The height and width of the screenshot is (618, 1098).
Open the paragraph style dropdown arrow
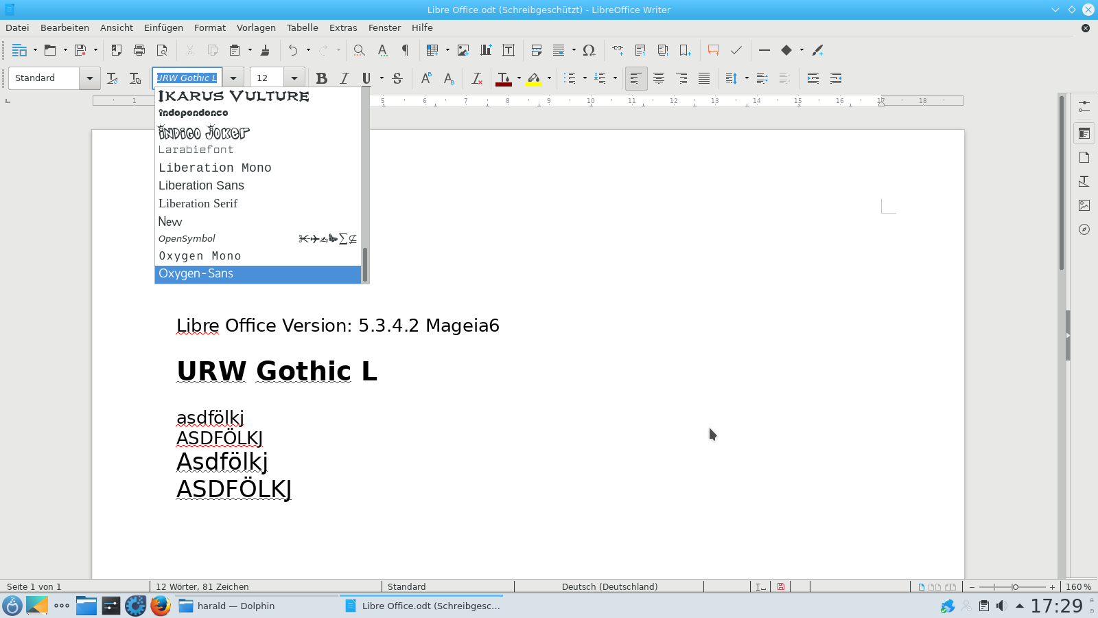tap(90, 78)
